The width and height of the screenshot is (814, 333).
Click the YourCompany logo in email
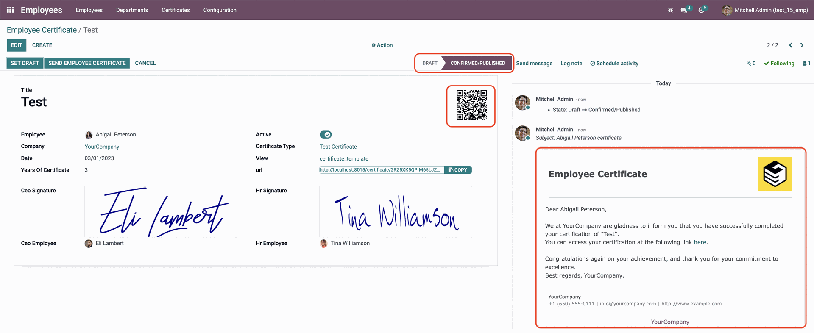pyautogui.click(x=775, y=174)
